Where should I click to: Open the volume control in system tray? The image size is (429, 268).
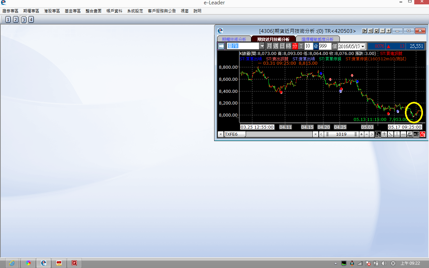click(x=384, y=263)
